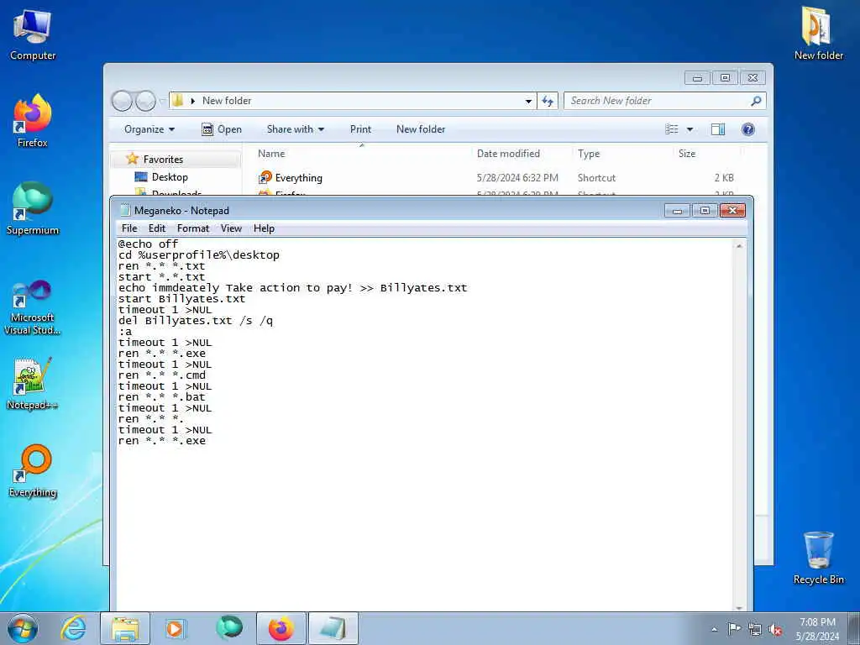Launch Supermium from the taskbar
This screenshot has width=860, height=645.
pos(228,627)
